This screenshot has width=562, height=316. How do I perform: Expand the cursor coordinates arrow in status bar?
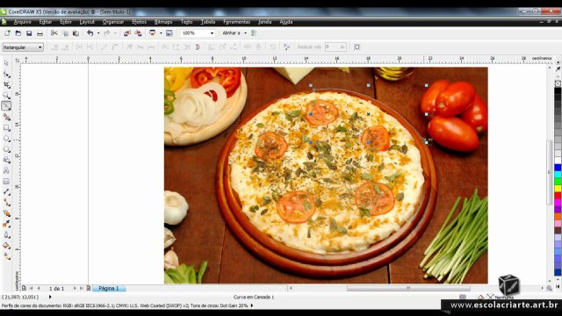pyautogui.click(x=50, y=297)
